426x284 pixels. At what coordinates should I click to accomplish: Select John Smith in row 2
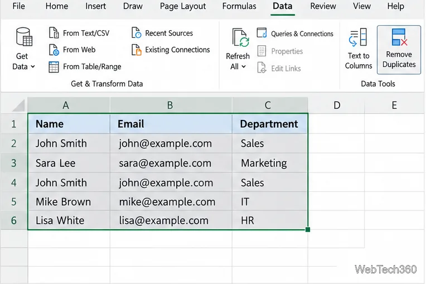click(x=69, y=143)
